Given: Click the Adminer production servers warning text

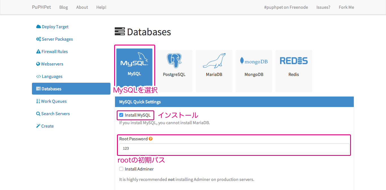Looking at the screenshot, I should (187, 180).
